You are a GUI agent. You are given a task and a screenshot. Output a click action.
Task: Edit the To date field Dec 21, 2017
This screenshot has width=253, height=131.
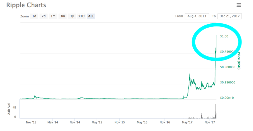(x=230, y=16)
